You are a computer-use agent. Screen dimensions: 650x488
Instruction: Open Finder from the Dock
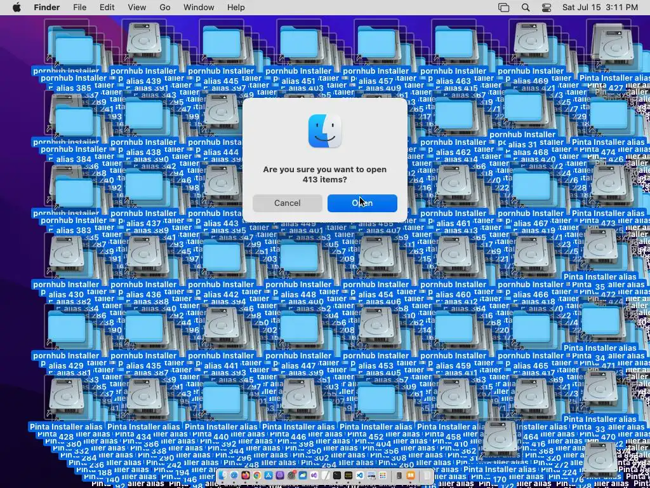click(x=223, y=475)
